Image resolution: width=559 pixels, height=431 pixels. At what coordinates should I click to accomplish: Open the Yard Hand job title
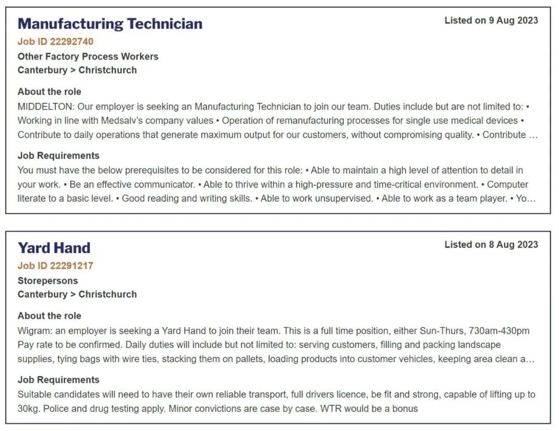54,248
